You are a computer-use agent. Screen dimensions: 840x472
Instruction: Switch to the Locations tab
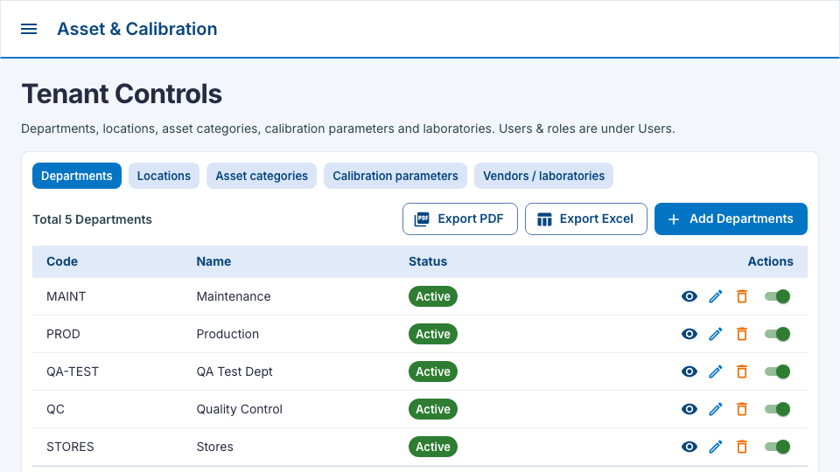164,176
